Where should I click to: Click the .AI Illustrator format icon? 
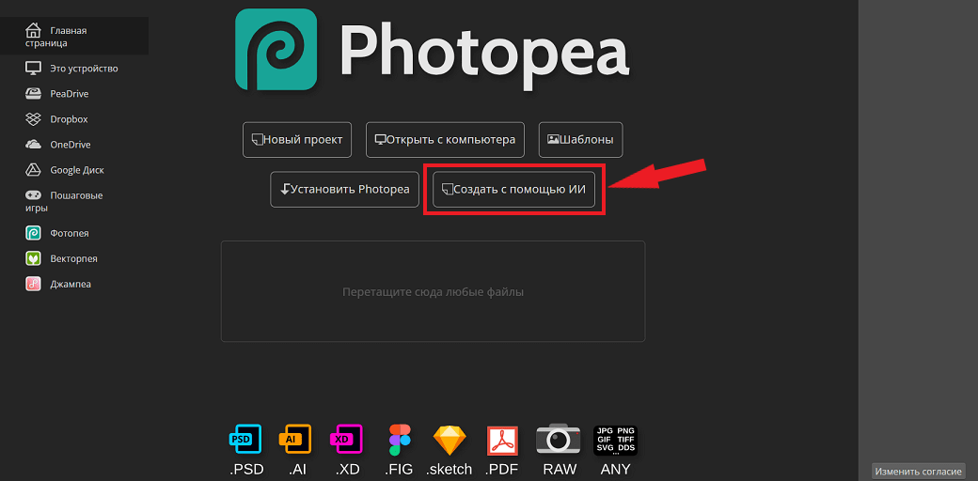(x=294, y=439)
